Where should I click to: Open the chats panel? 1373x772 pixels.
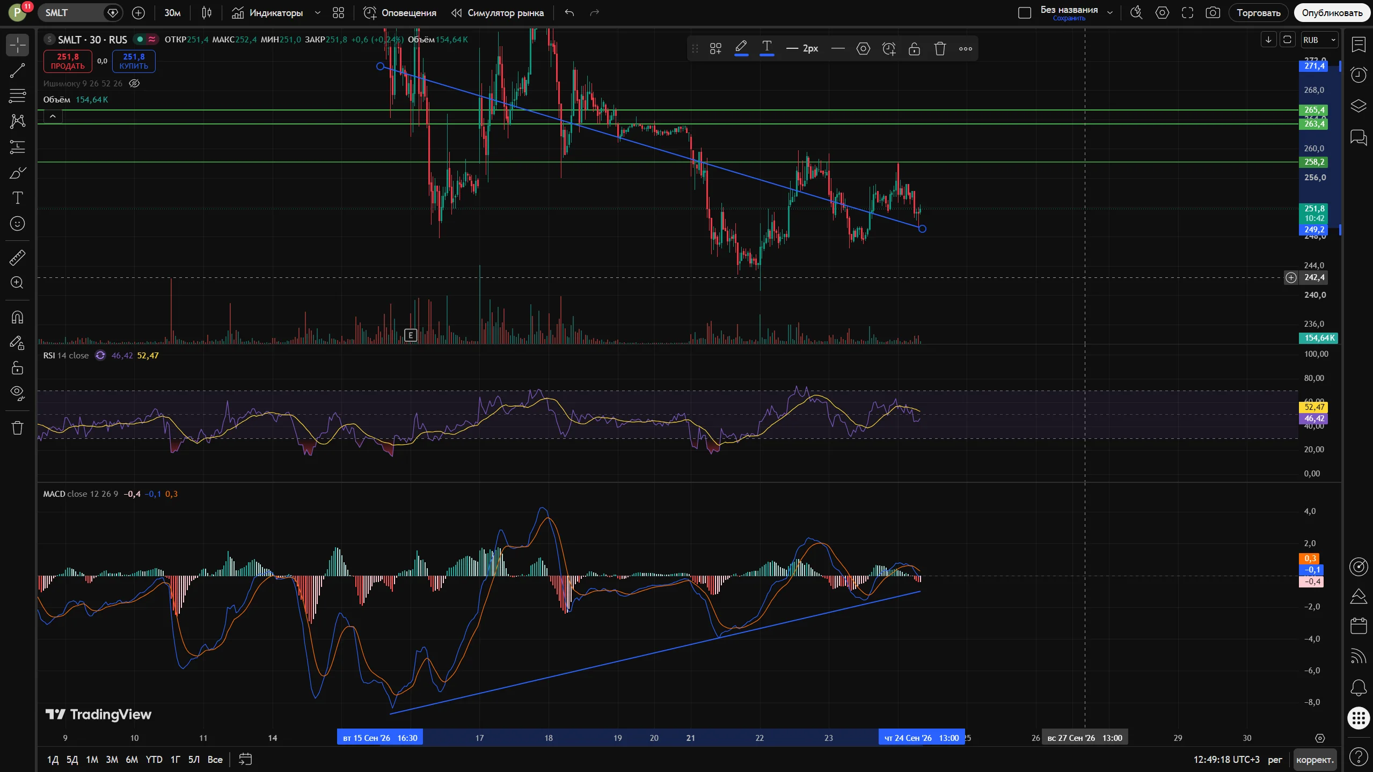click(x=1359, y=137)
